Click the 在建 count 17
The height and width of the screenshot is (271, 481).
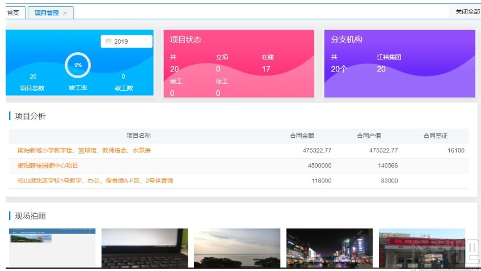[x=266, y=69]
